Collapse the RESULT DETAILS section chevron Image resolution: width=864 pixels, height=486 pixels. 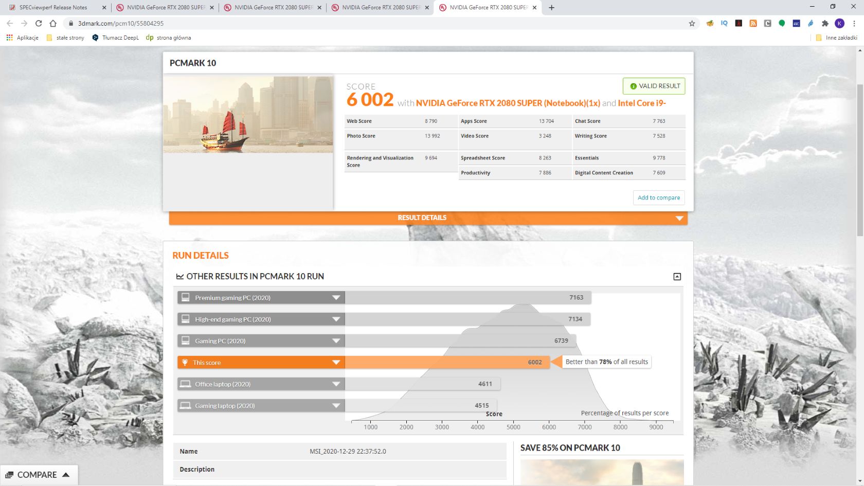coord(679,218)
